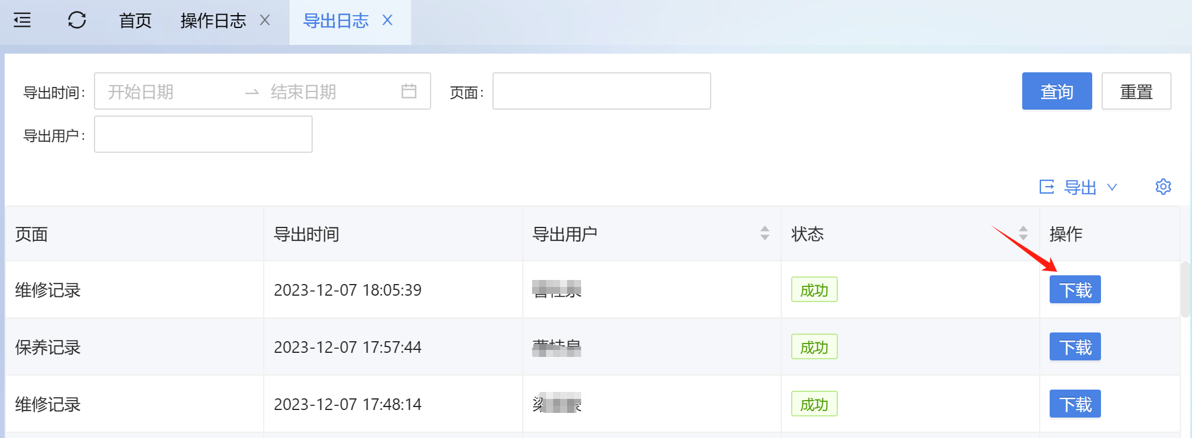Expand the 导出 dropdown arrow
1192x438 pixels.
(1112, 187)
